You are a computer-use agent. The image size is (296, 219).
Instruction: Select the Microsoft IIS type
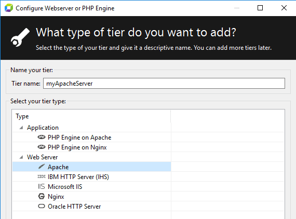pyautogui.click(x=92, y=186)
